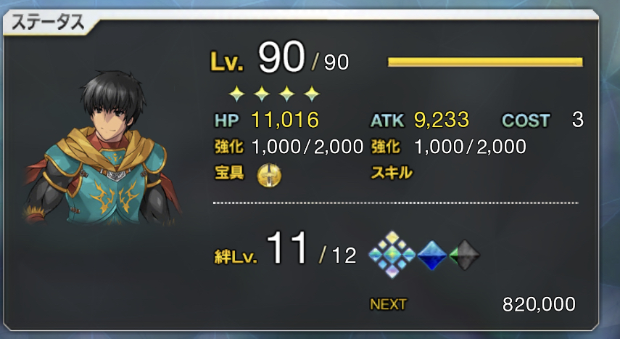620x339 pixels.
Task: Click the HP value 11,016
Action: tap(285, 120)
